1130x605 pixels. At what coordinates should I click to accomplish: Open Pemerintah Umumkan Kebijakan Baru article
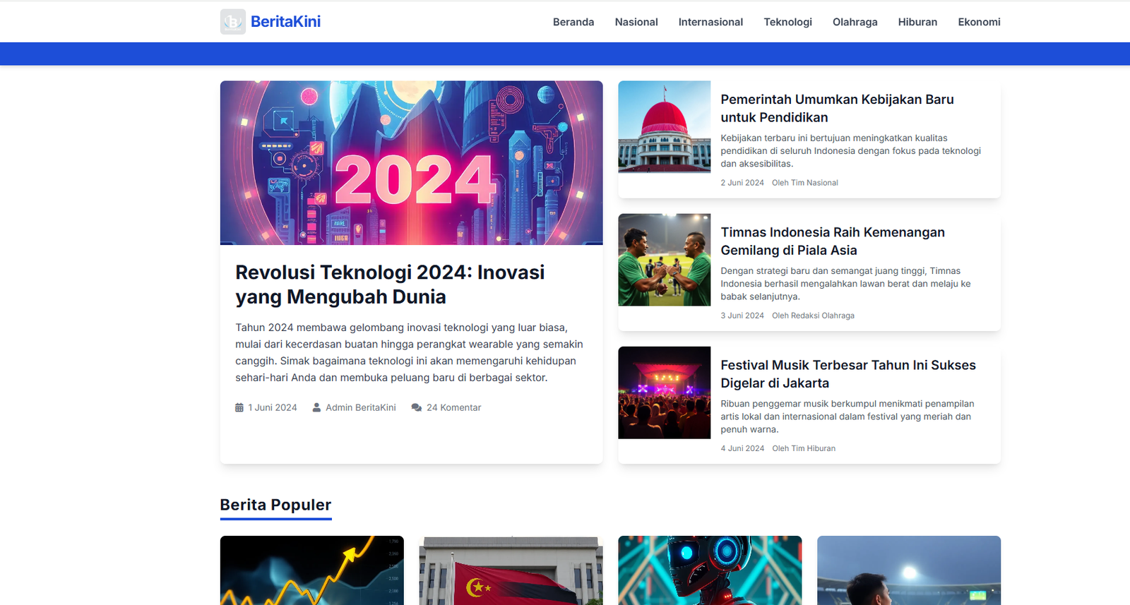(x=837, y=108)
